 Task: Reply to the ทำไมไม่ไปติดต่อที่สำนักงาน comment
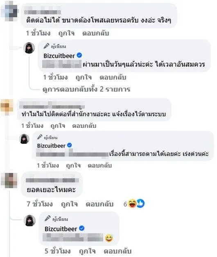[84, 126]
